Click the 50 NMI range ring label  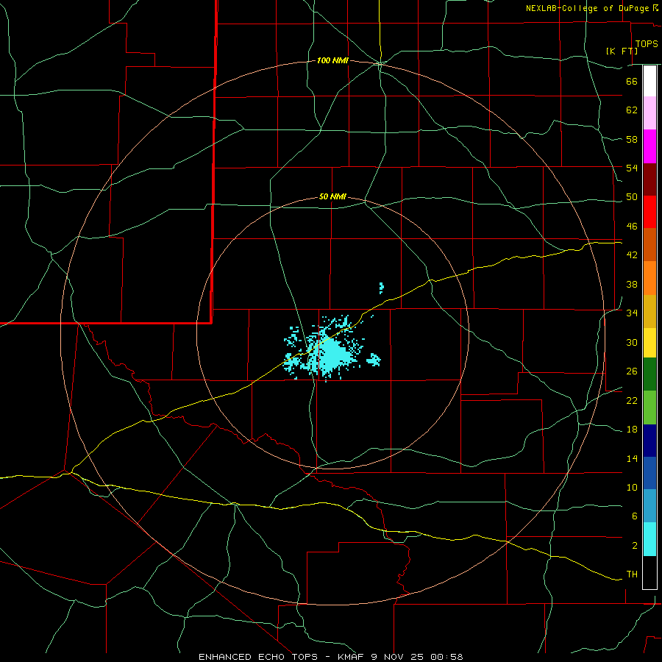[332, 196]
